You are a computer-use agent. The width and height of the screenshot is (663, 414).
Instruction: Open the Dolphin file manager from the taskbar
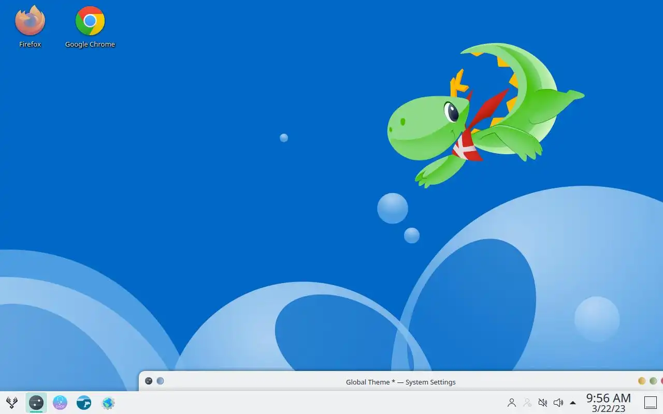click(x=84, y=403)
